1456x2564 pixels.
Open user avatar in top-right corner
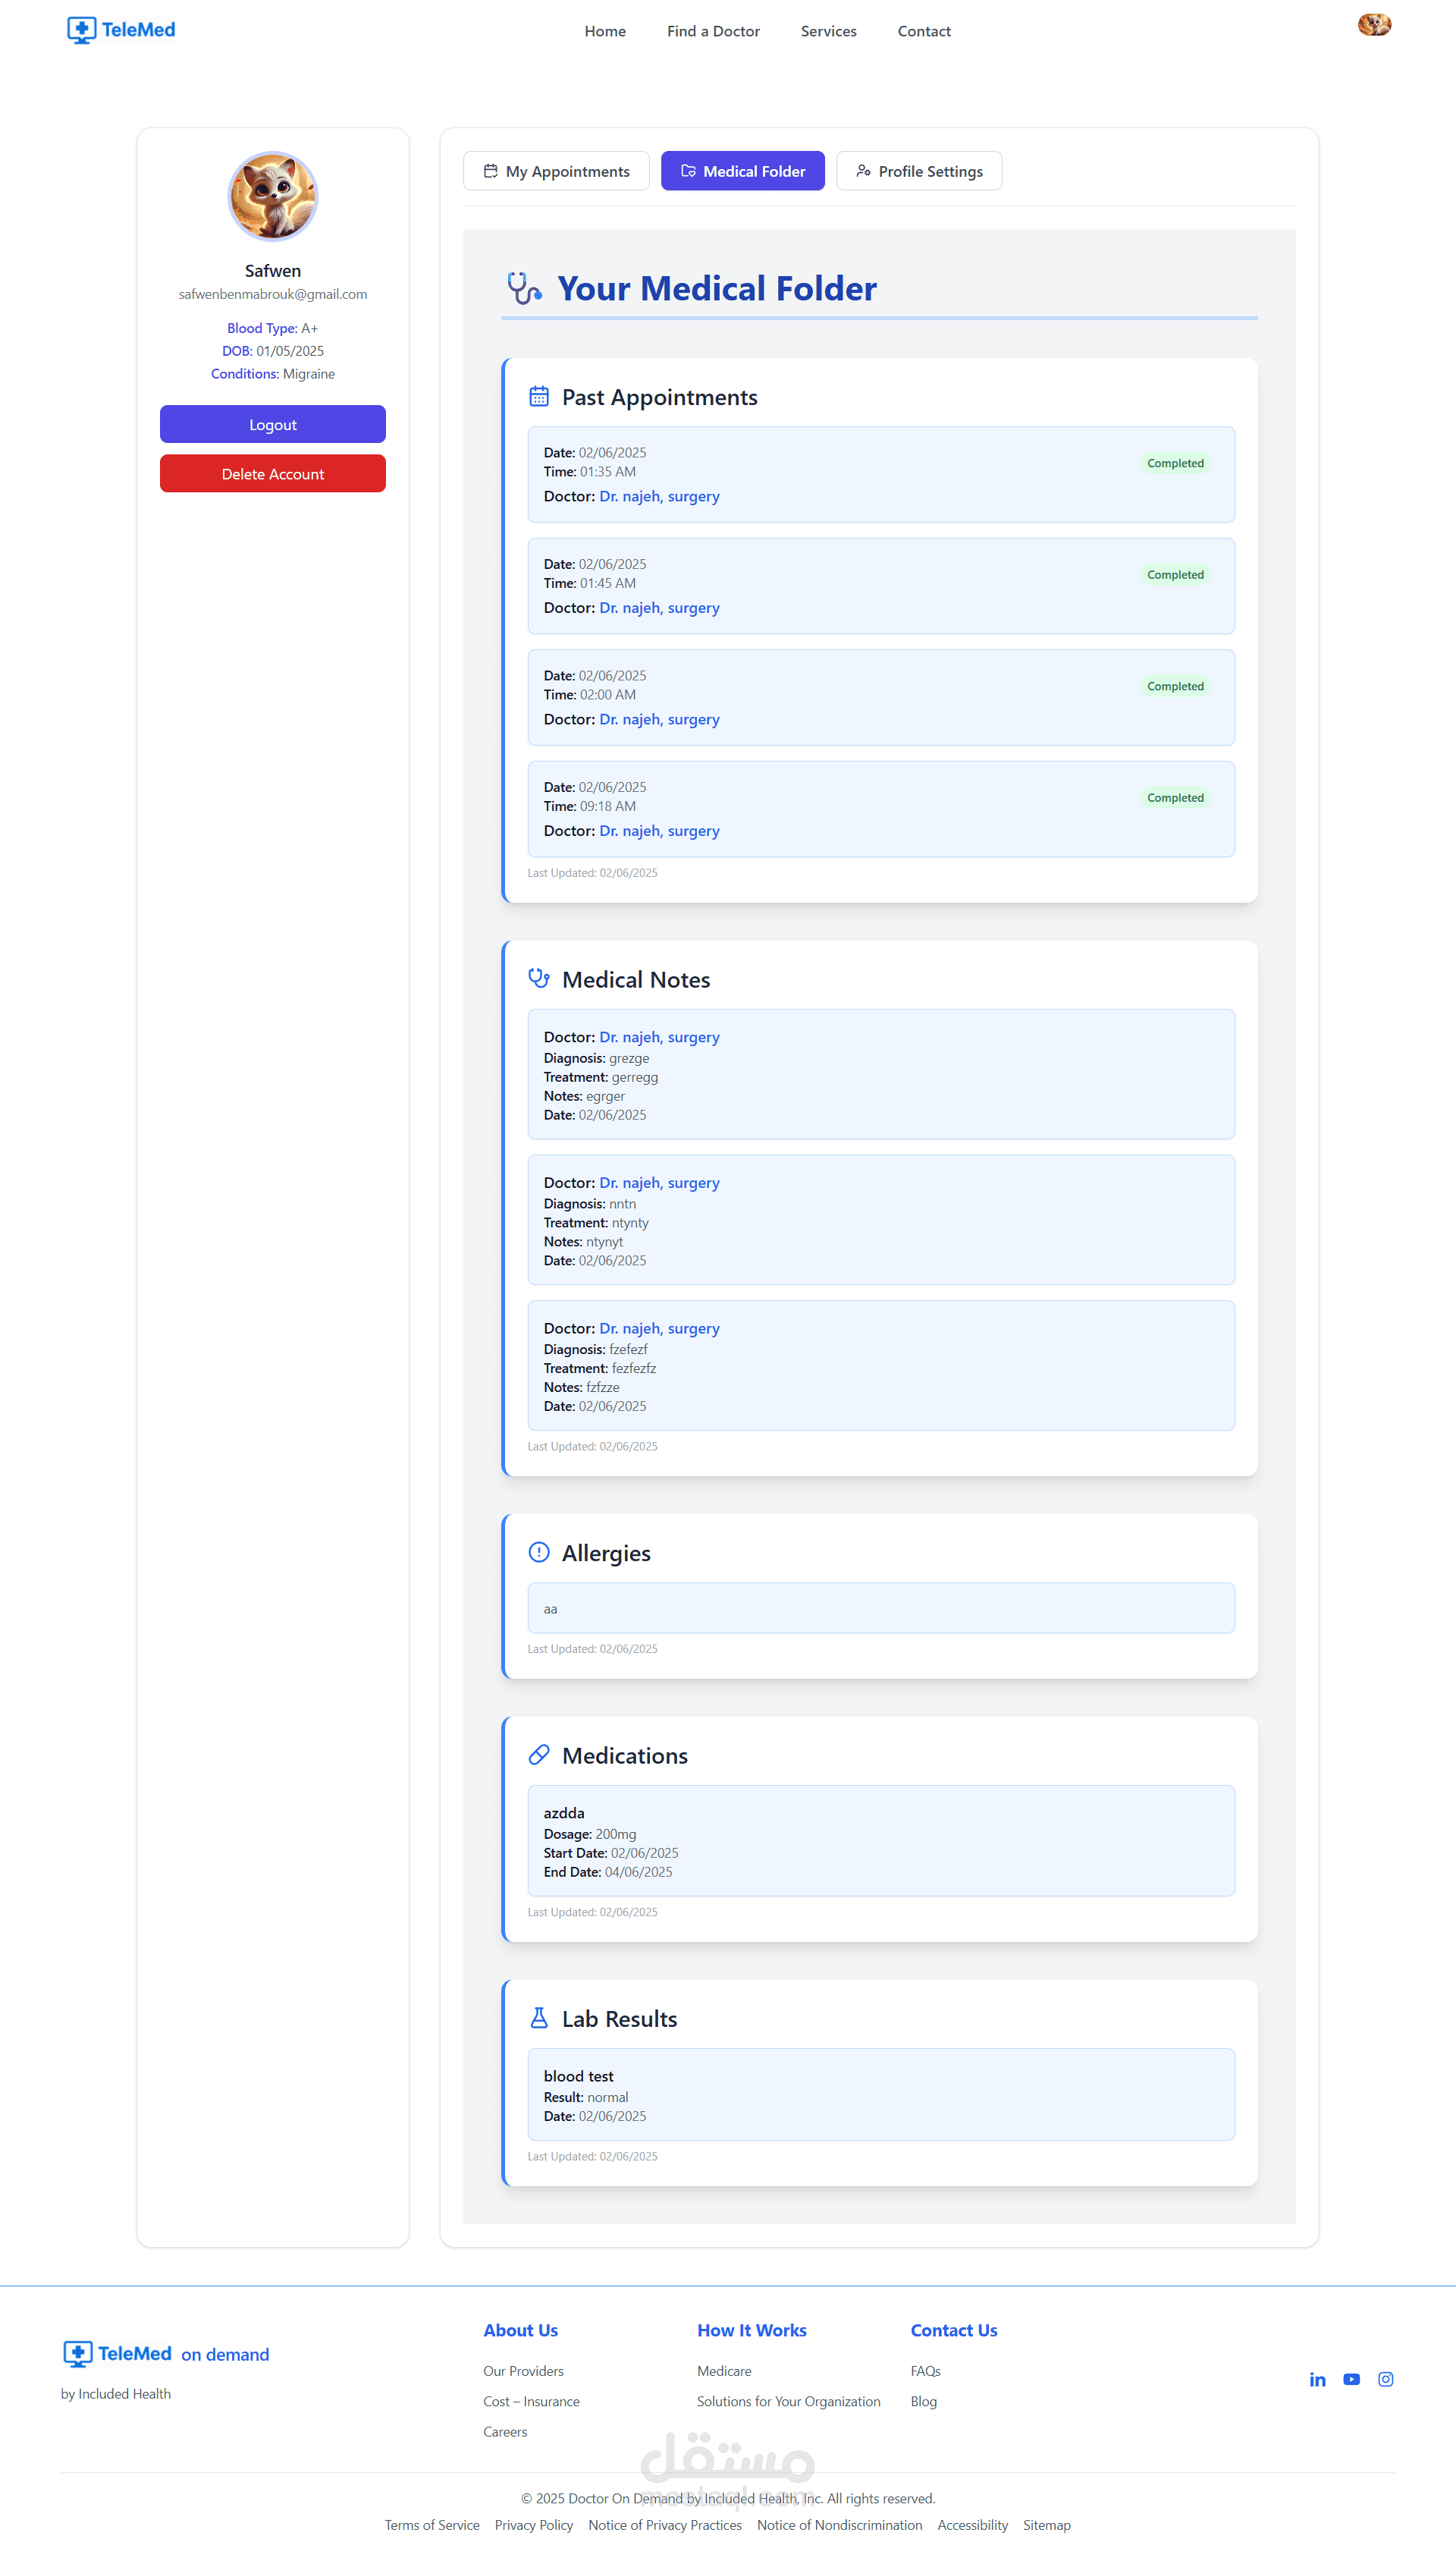(1374, 25)
